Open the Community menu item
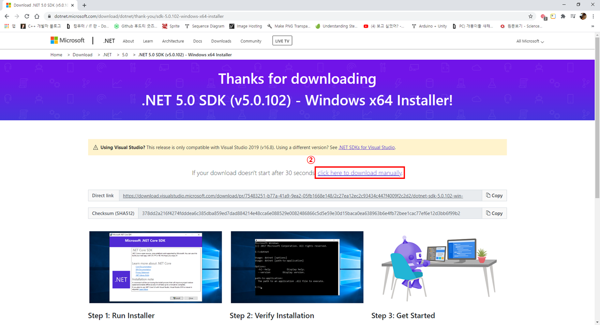This screenshot has width=600, height=325. click(x=251, y=41)
